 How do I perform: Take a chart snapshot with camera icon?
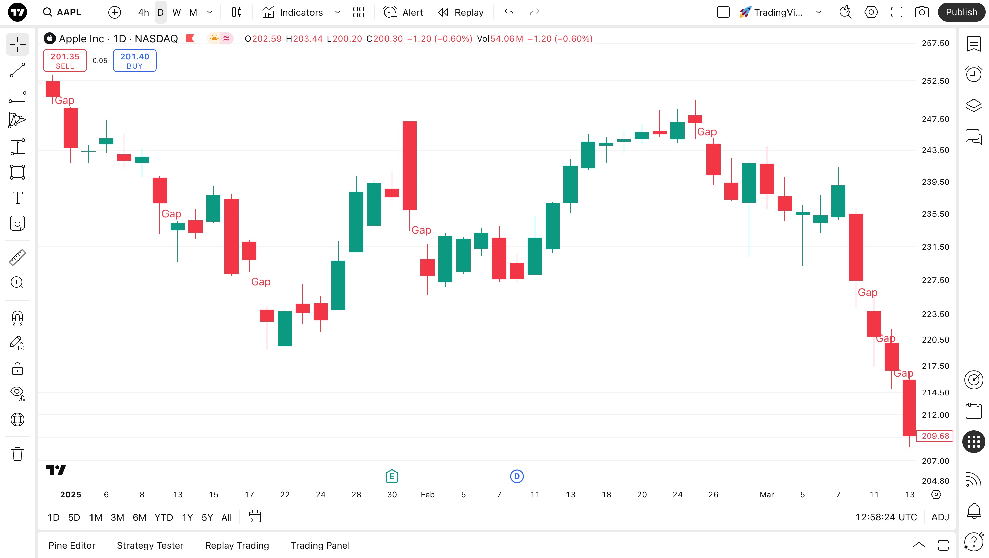pyautogui.click(x=922, y=12)
